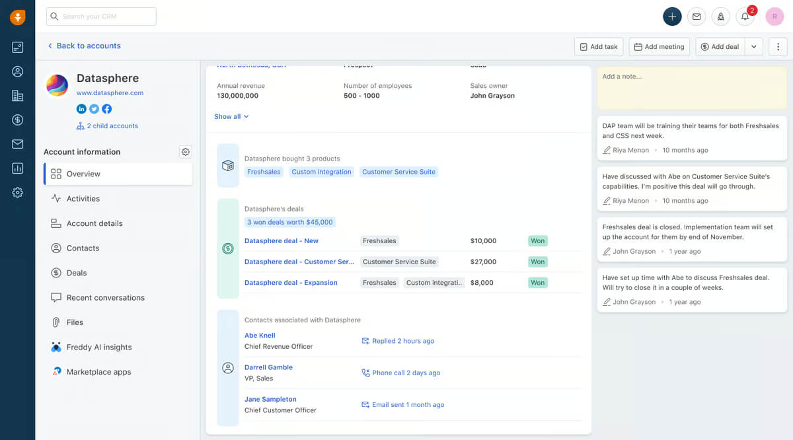Click the Custom integration product tag
This screenshot has height=440, width=793.
[321, 172]
